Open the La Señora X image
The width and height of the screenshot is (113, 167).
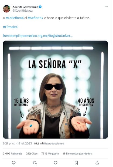[56, 90]
